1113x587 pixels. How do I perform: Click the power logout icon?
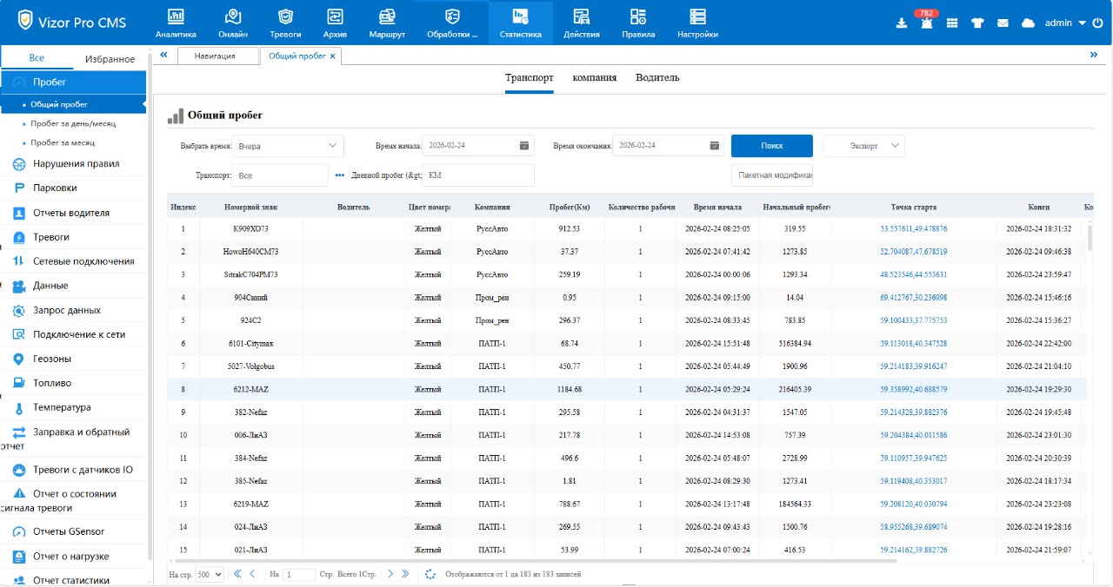click(1098, 23)
